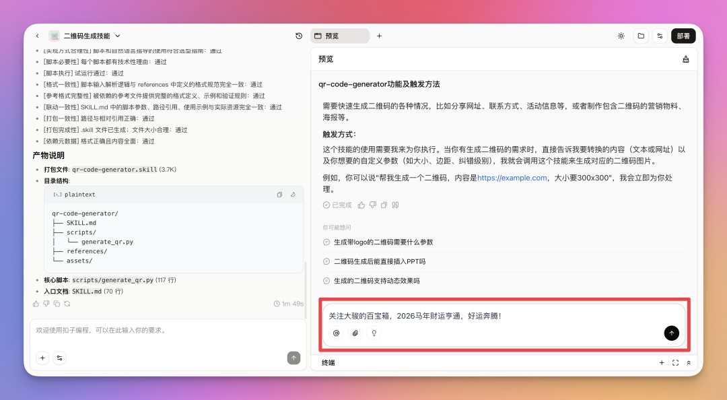Go back using the top-left arrow
The image size is (727, 400).
pyautogui.click(x=37, y=36)
